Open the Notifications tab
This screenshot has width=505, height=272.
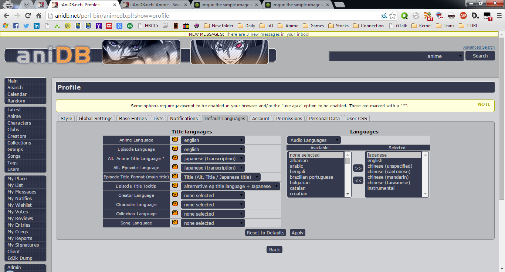(184, 118)
